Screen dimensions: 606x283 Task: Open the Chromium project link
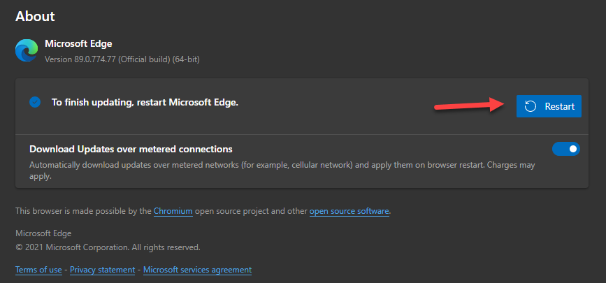coord(173,211)
